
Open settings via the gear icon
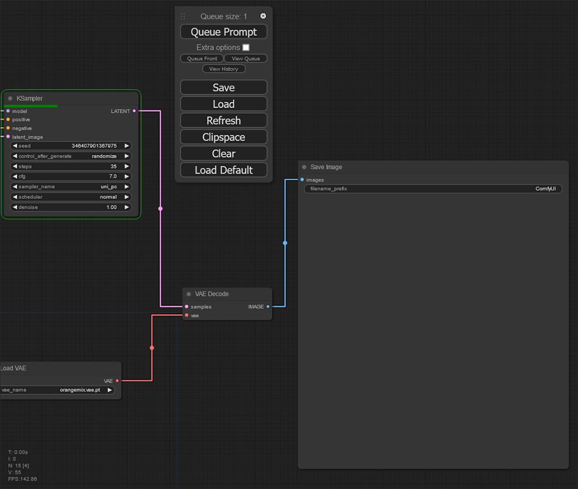click(263, 16)
